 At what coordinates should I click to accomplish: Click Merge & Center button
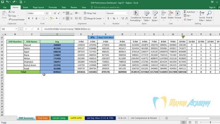[93, 18]
